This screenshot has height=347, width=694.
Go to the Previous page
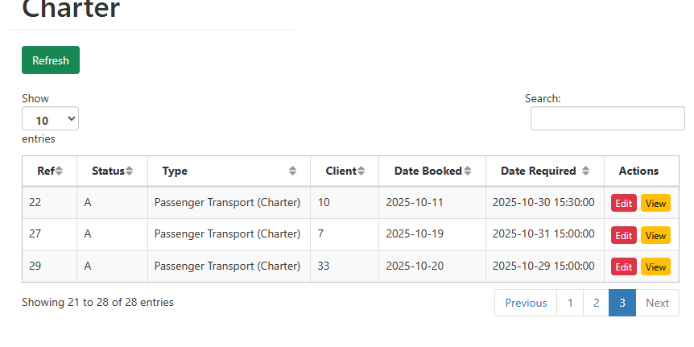pyautogui.click(x=526, y=303)
